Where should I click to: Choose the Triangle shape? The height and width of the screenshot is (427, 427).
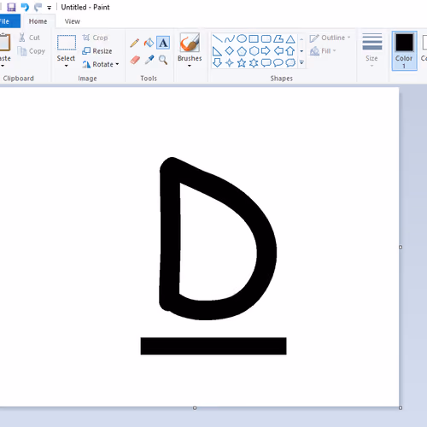(x=290, y=38)
